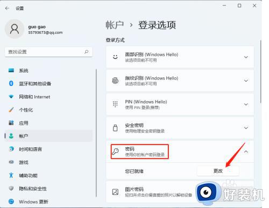Click the guo gao account name

[37, 27]
